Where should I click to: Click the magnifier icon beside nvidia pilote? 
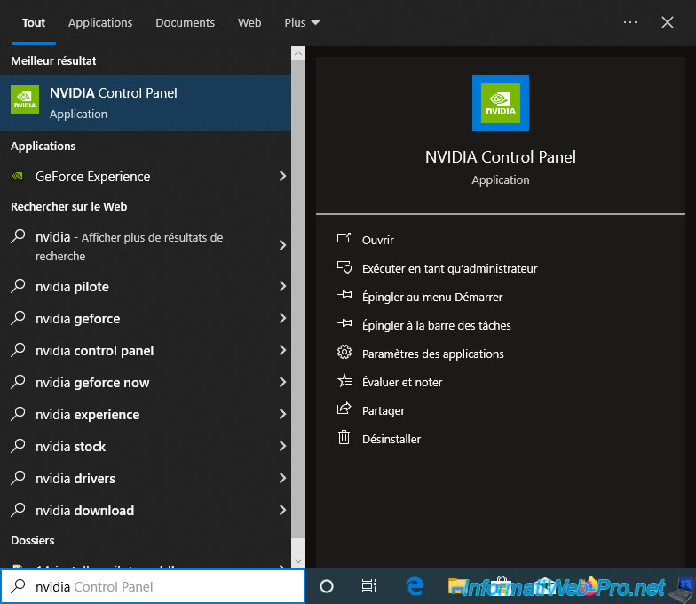pos(18,286)
